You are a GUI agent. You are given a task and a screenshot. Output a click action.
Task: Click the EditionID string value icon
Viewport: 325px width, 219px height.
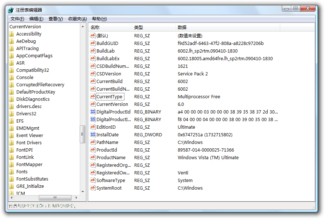tap(92, 127)
